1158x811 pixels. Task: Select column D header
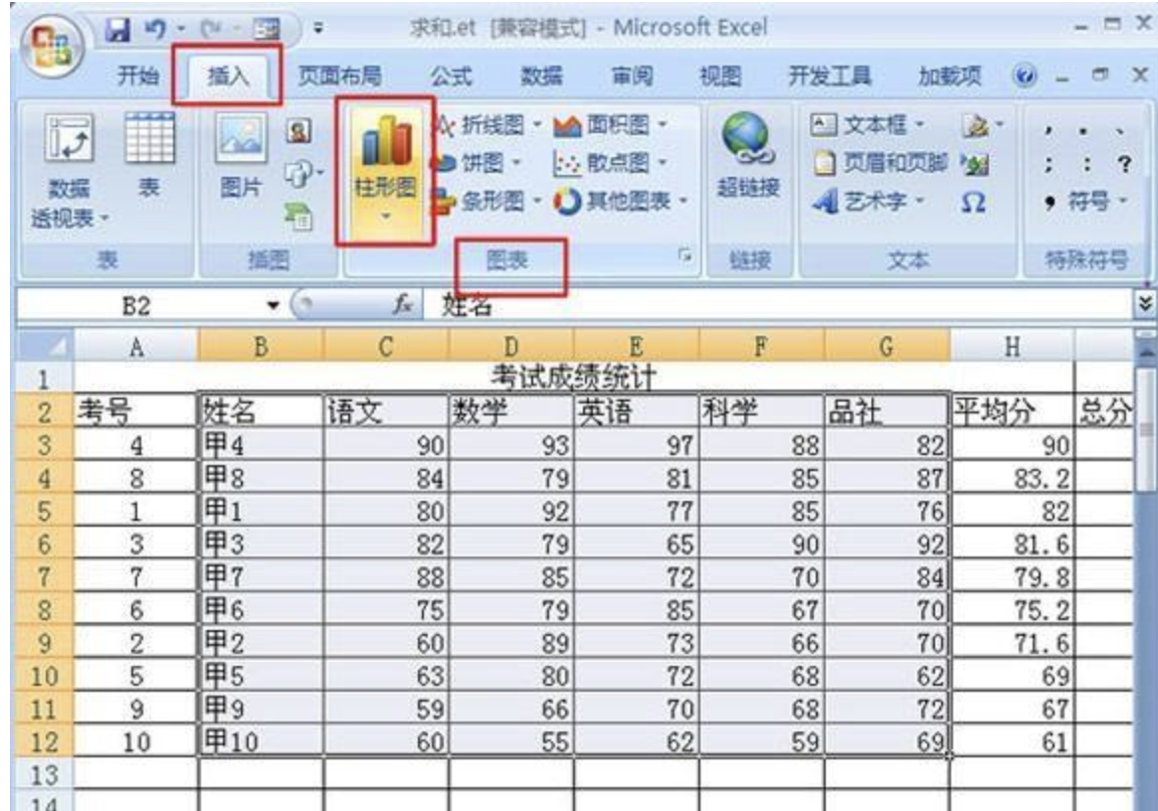pos(511,347)
